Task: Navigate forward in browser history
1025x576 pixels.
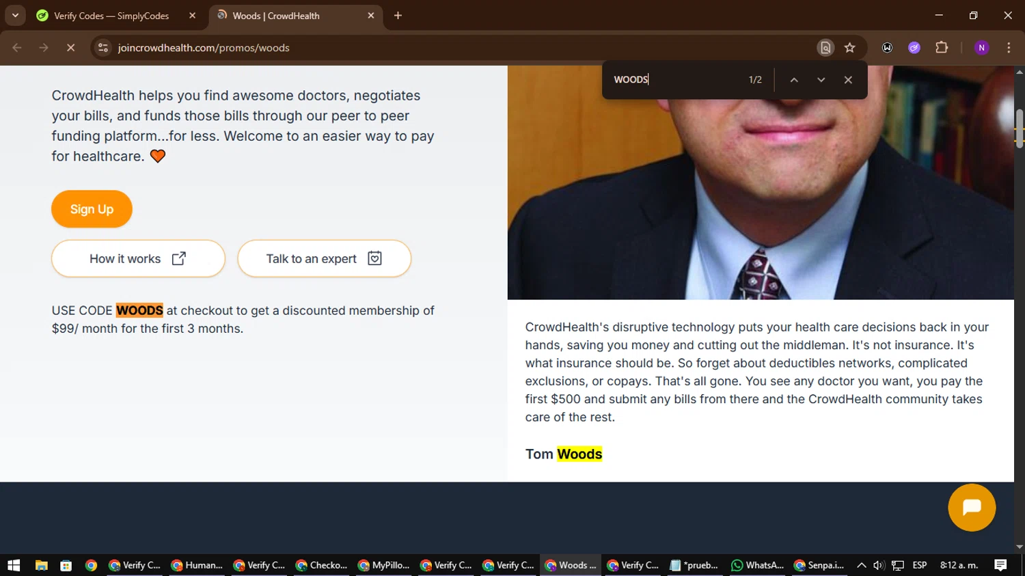Action: click(44, 48)
